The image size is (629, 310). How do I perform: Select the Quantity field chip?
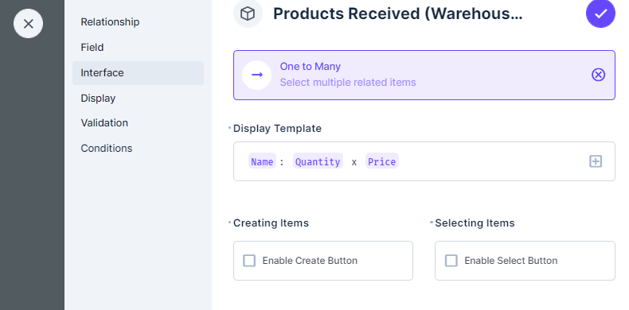pyautogui.click(x=318, y=161)
